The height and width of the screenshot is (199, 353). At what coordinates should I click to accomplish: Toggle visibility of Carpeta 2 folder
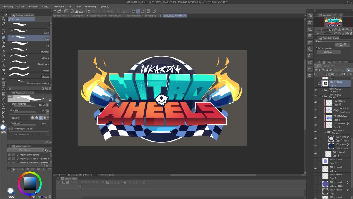[x=316, y=96]
